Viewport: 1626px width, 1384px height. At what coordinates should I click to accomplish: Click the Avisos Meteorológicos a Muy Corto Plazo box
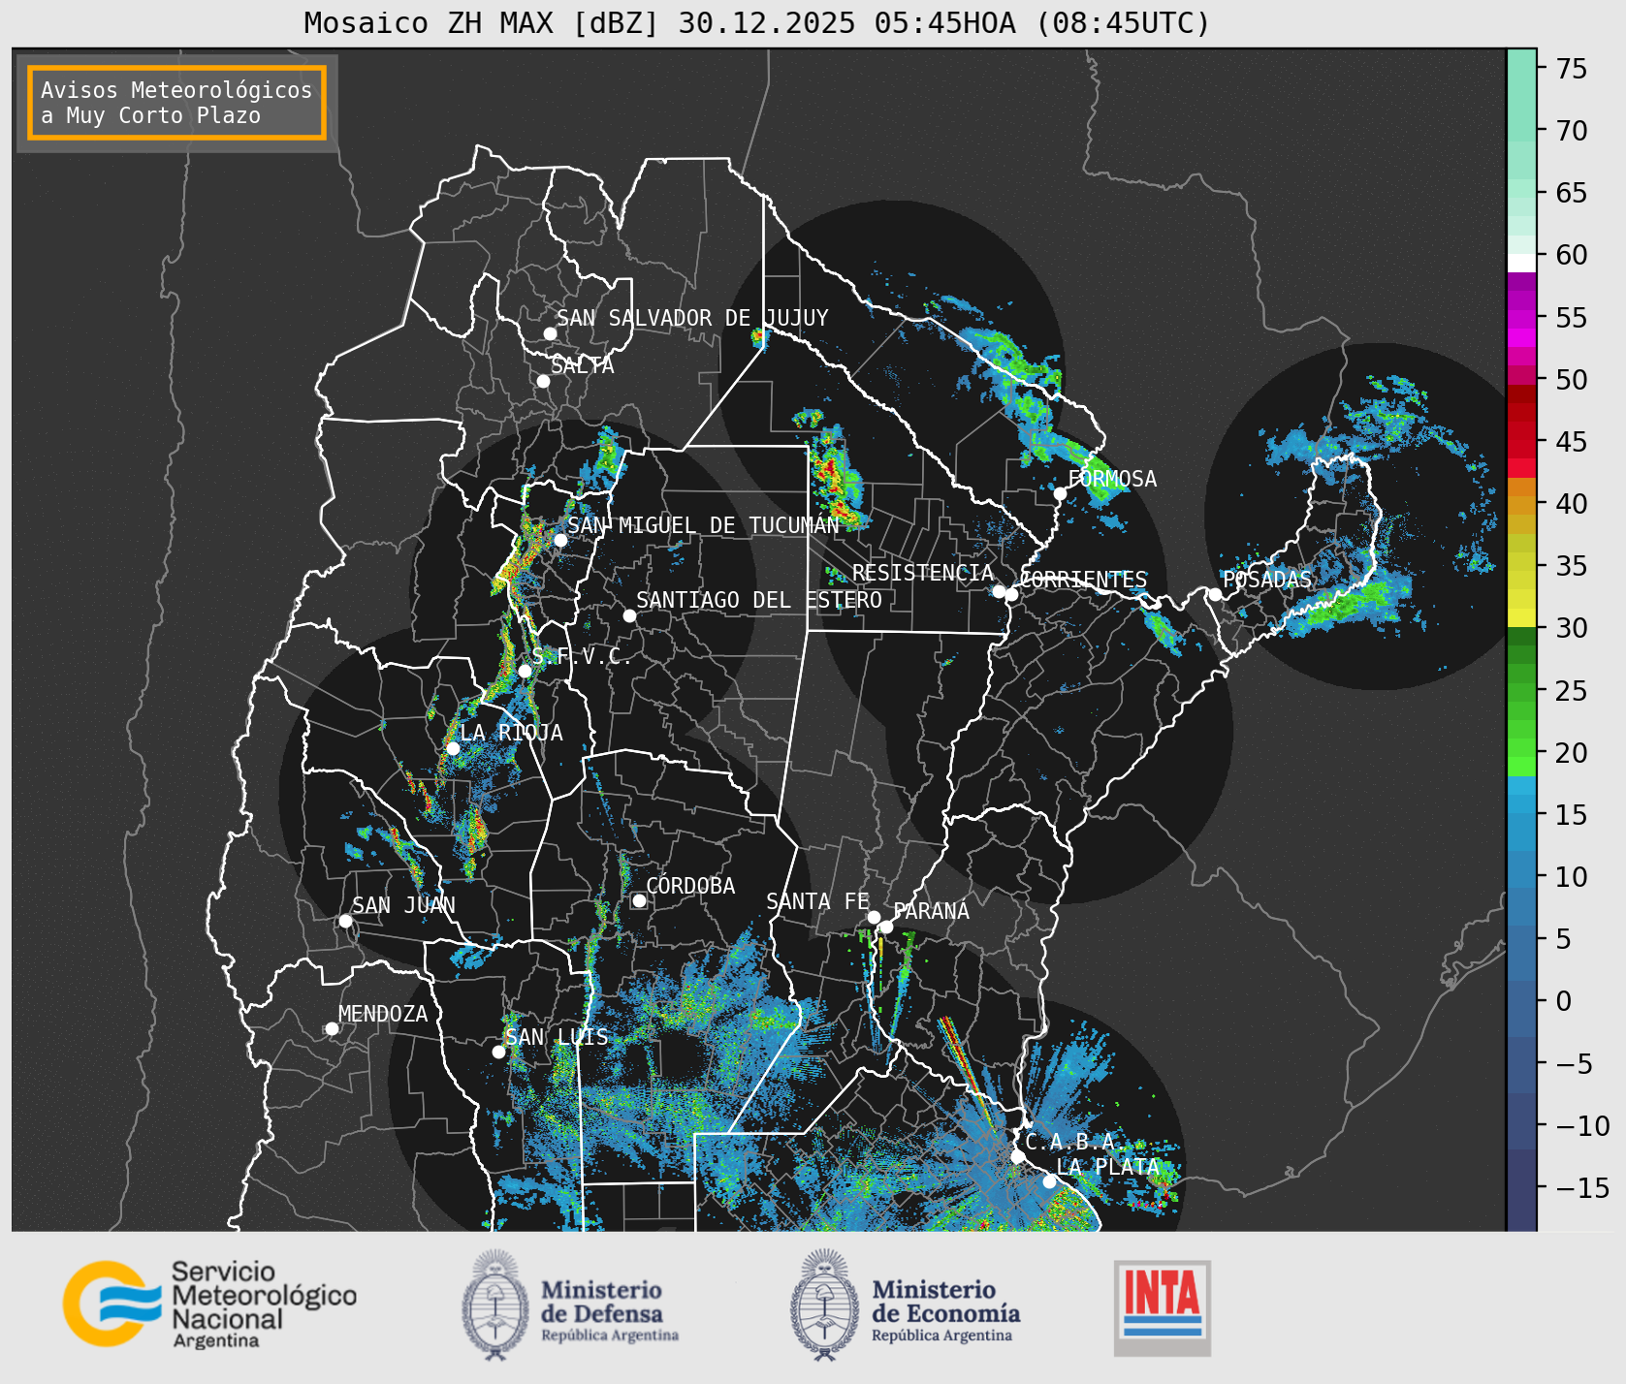(176, 103)
